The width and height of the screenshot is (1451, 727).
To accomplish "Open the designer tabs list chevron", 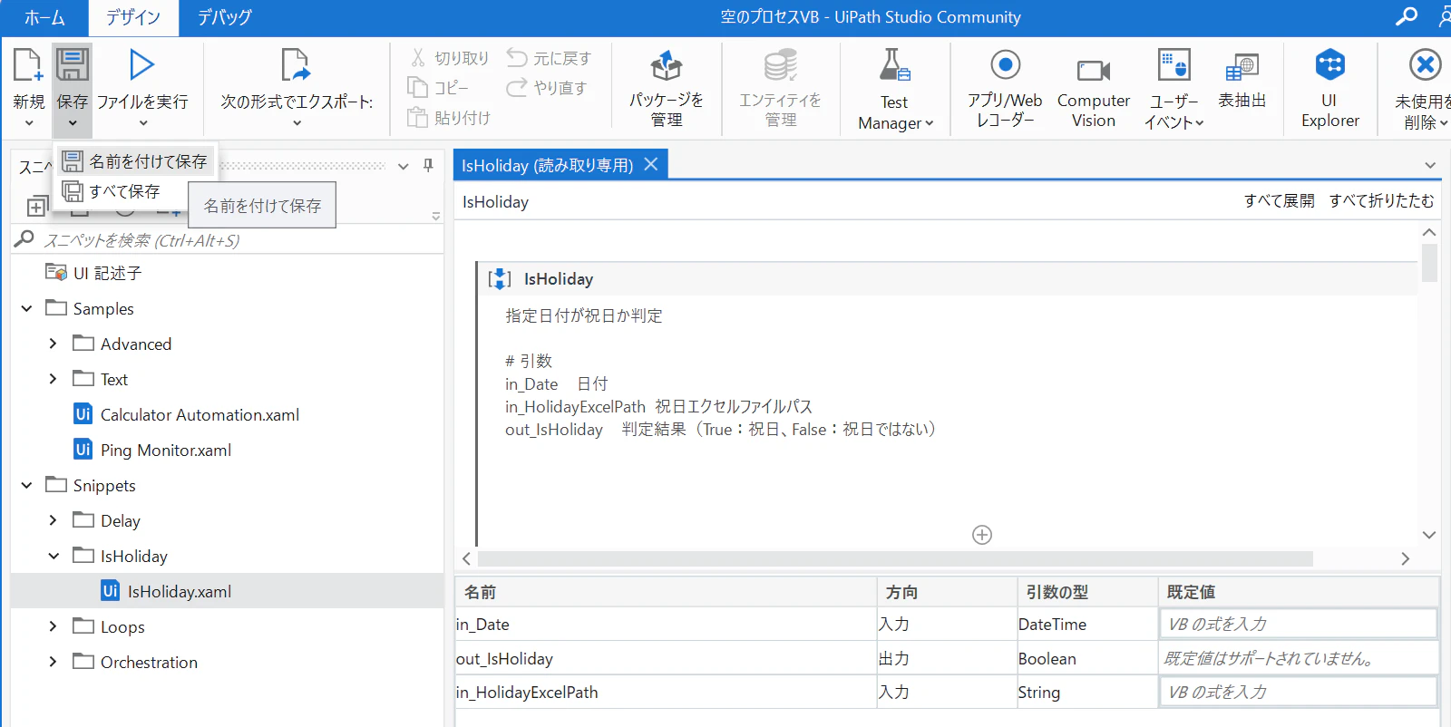I will pyautogui.click(x=1430, y=165).
